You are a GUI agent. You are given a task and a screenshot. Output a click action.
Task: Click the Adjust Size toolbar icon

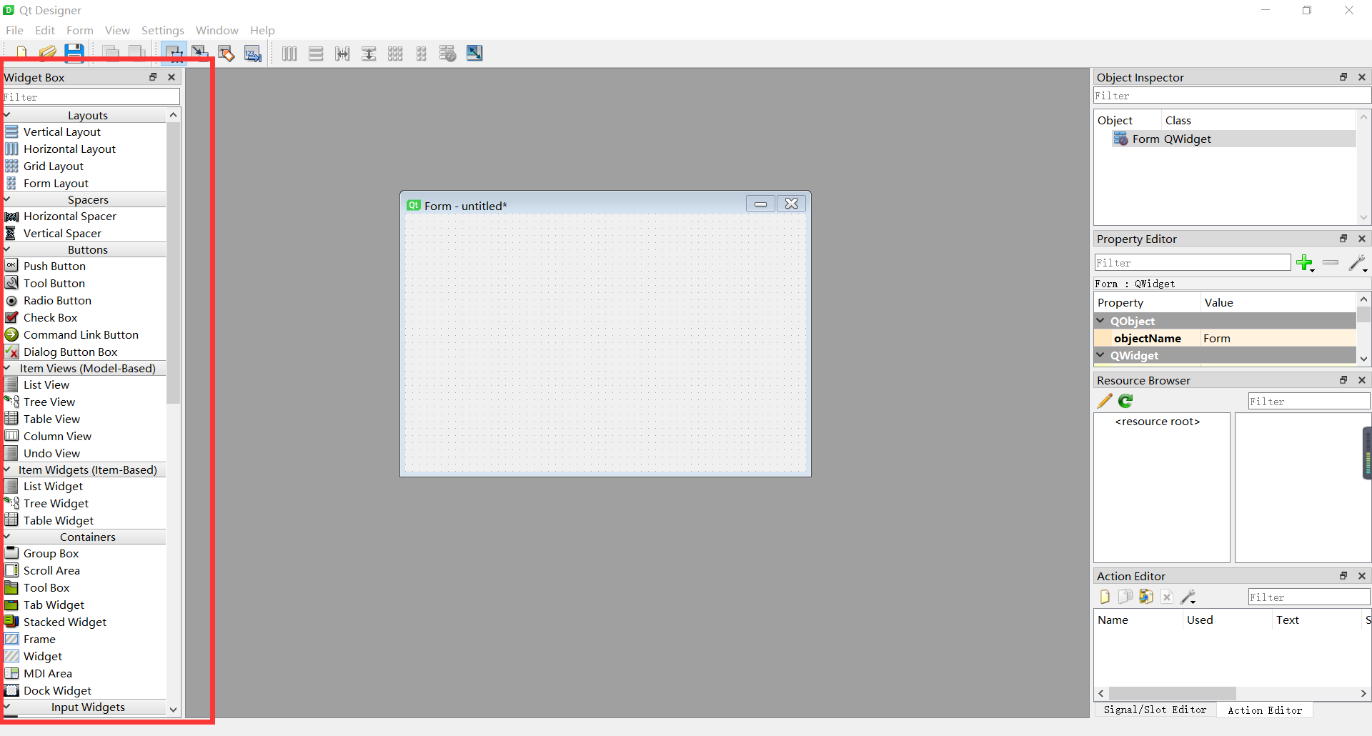474,53
